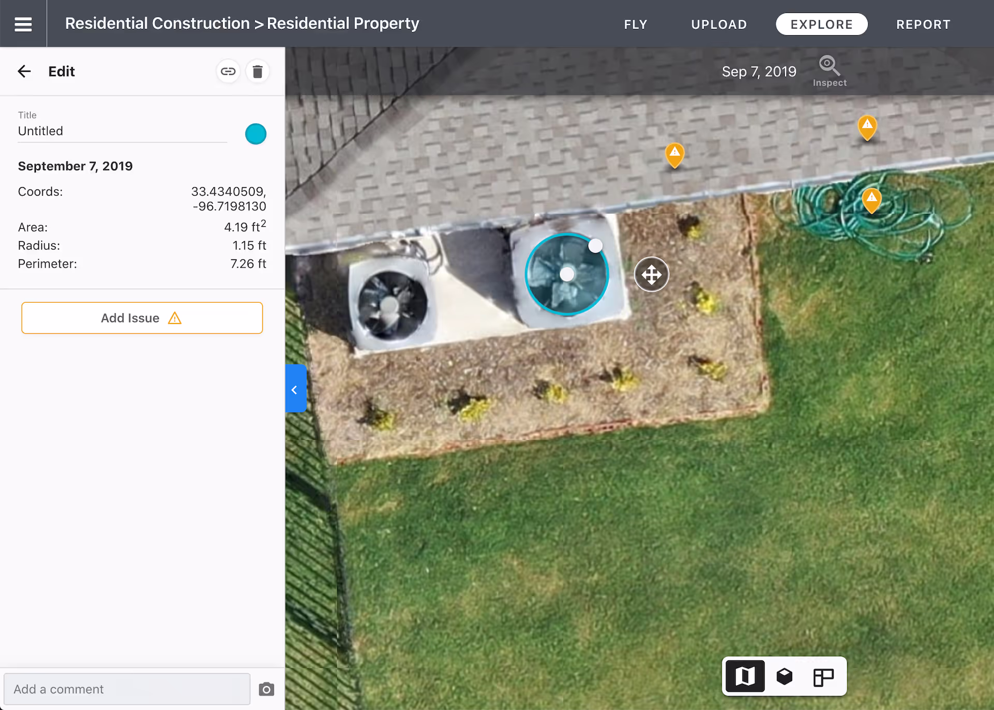Attach a photo using the camera icon
The image size is (994, 710).
(x=266, y=689)
